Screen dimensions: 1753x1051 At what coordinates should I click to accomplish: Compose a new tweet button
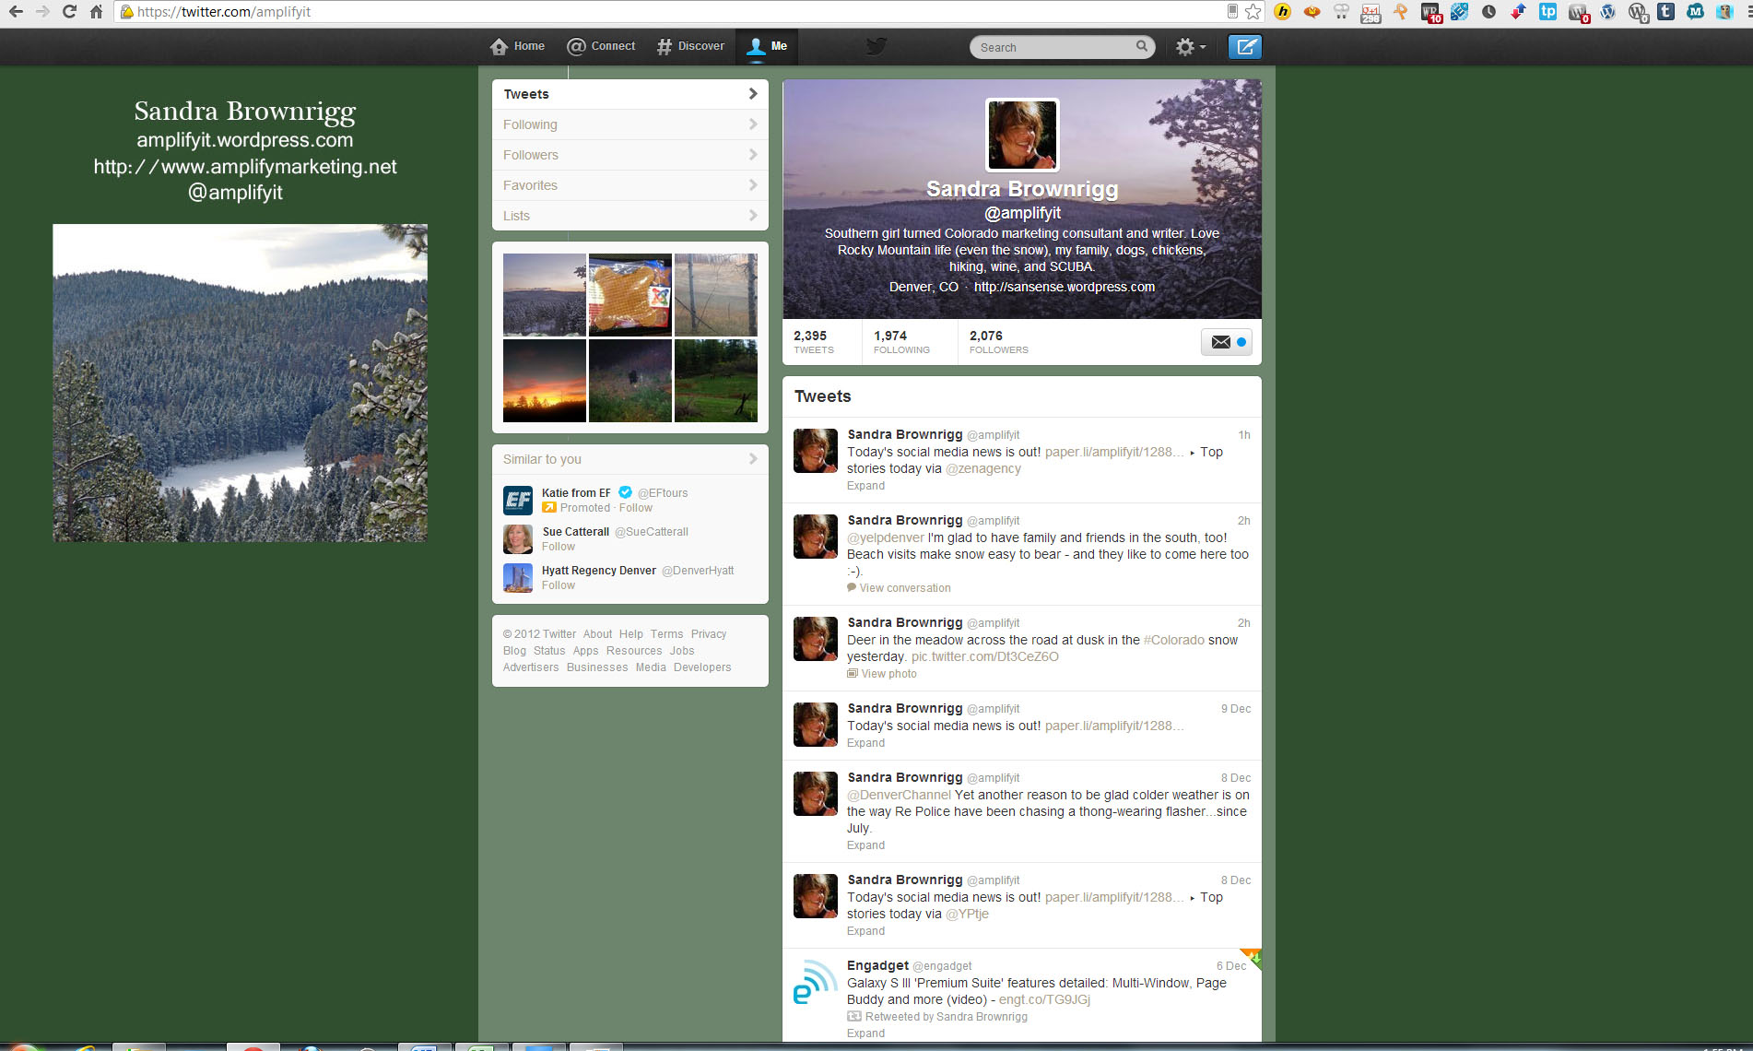pyautogui.click(x=1245, y=46)
